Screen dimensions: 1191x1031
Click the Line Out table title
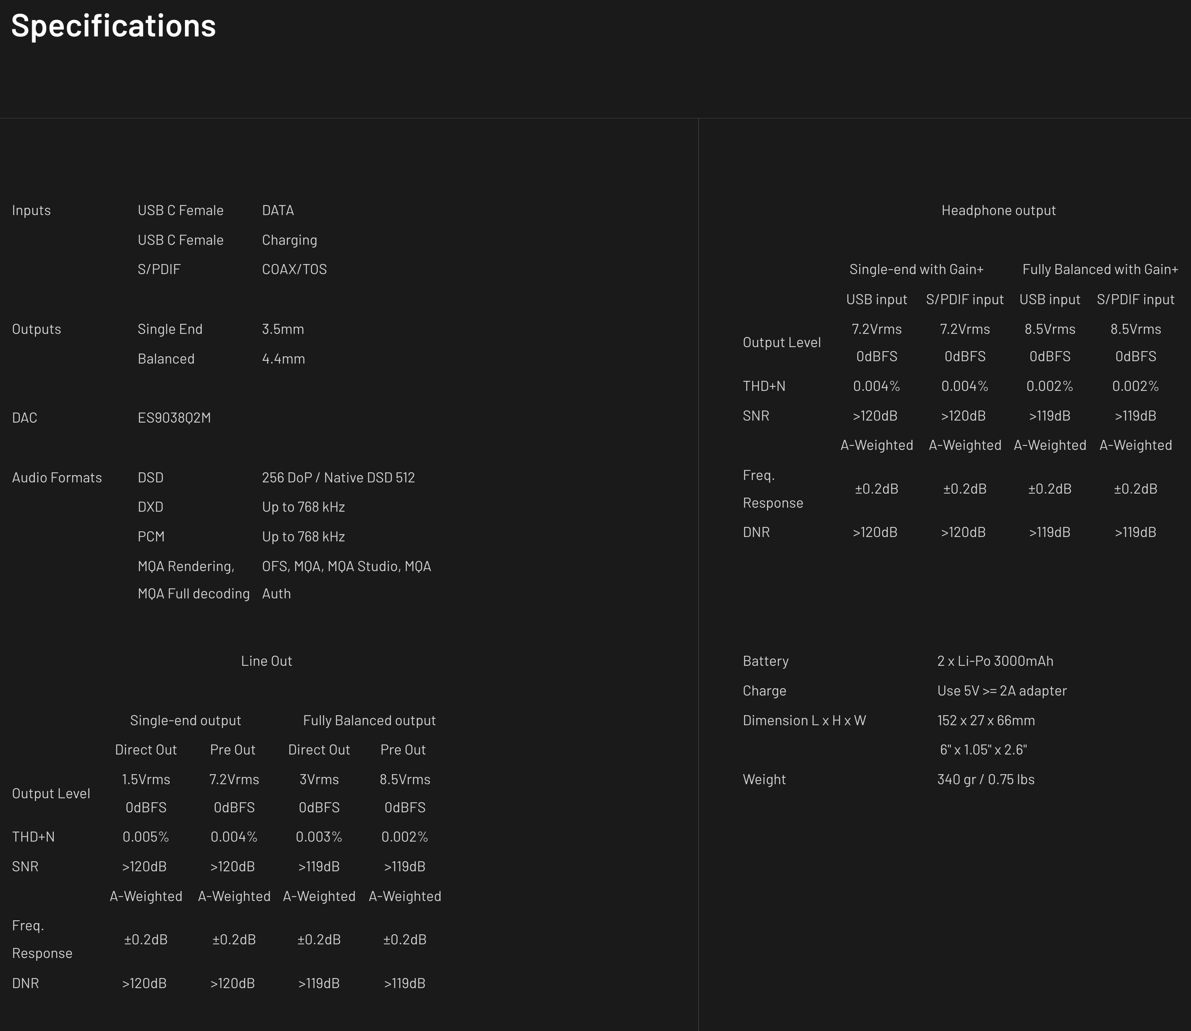(x=266, y=661)
